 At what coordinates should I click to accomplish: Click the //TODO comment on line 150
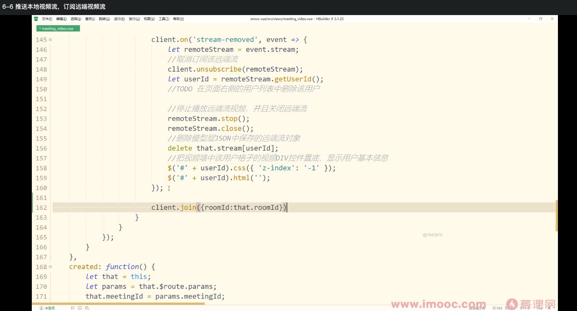[x=244, y=89]
